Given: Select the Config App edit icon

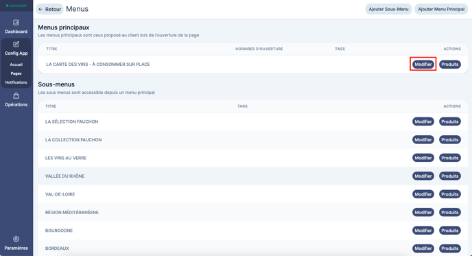Looking at the screenshot, I should pyautogui.click(x=16, y=45).
